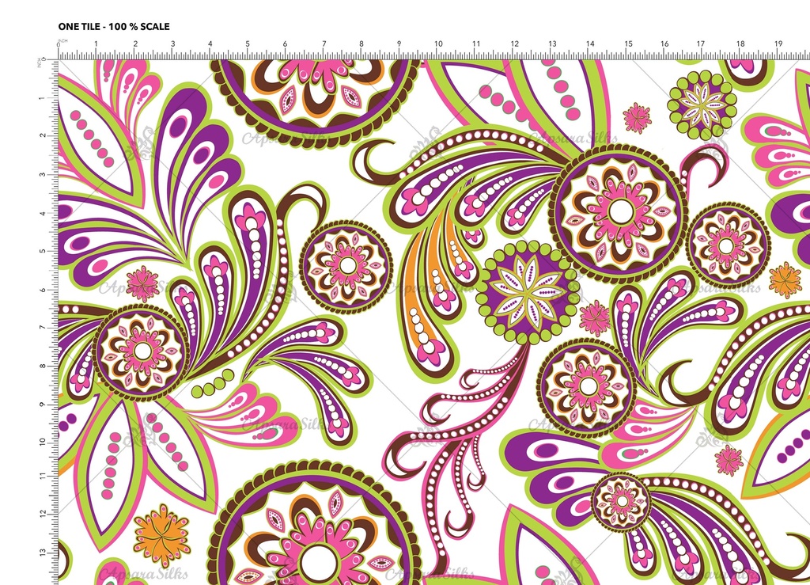Select the orange flower at the right edge
This screenshot has height=585, width=810.
pos(785,279)
